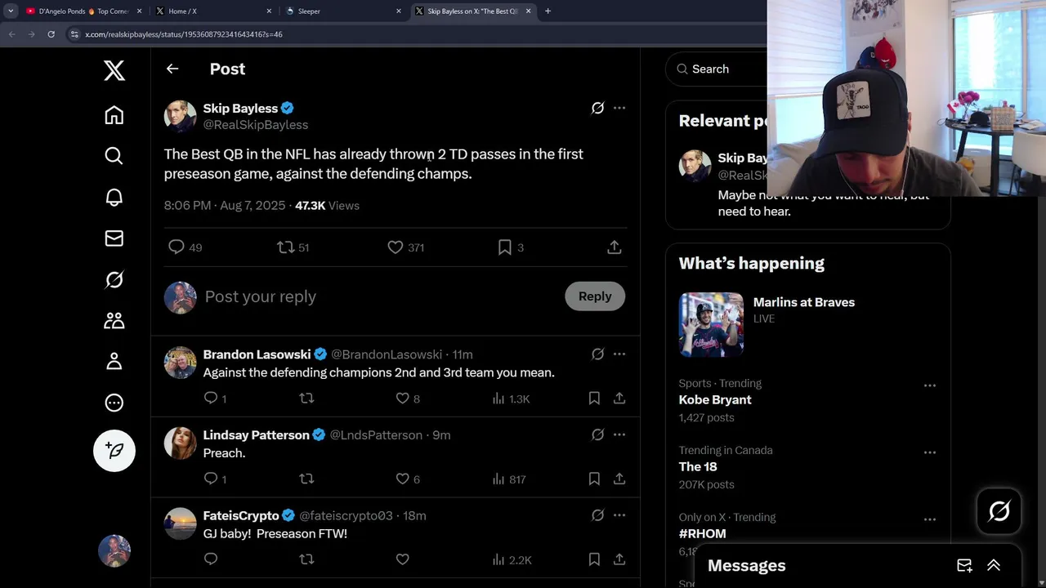
Task: Open Communities icon in sidebar
Action: pos(114,320)
